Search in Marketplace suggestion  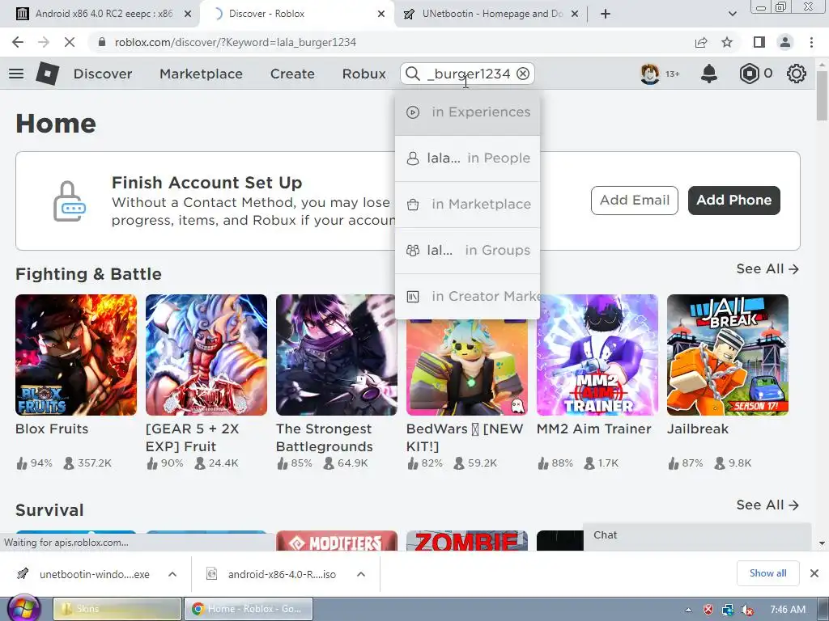(467, 204)
